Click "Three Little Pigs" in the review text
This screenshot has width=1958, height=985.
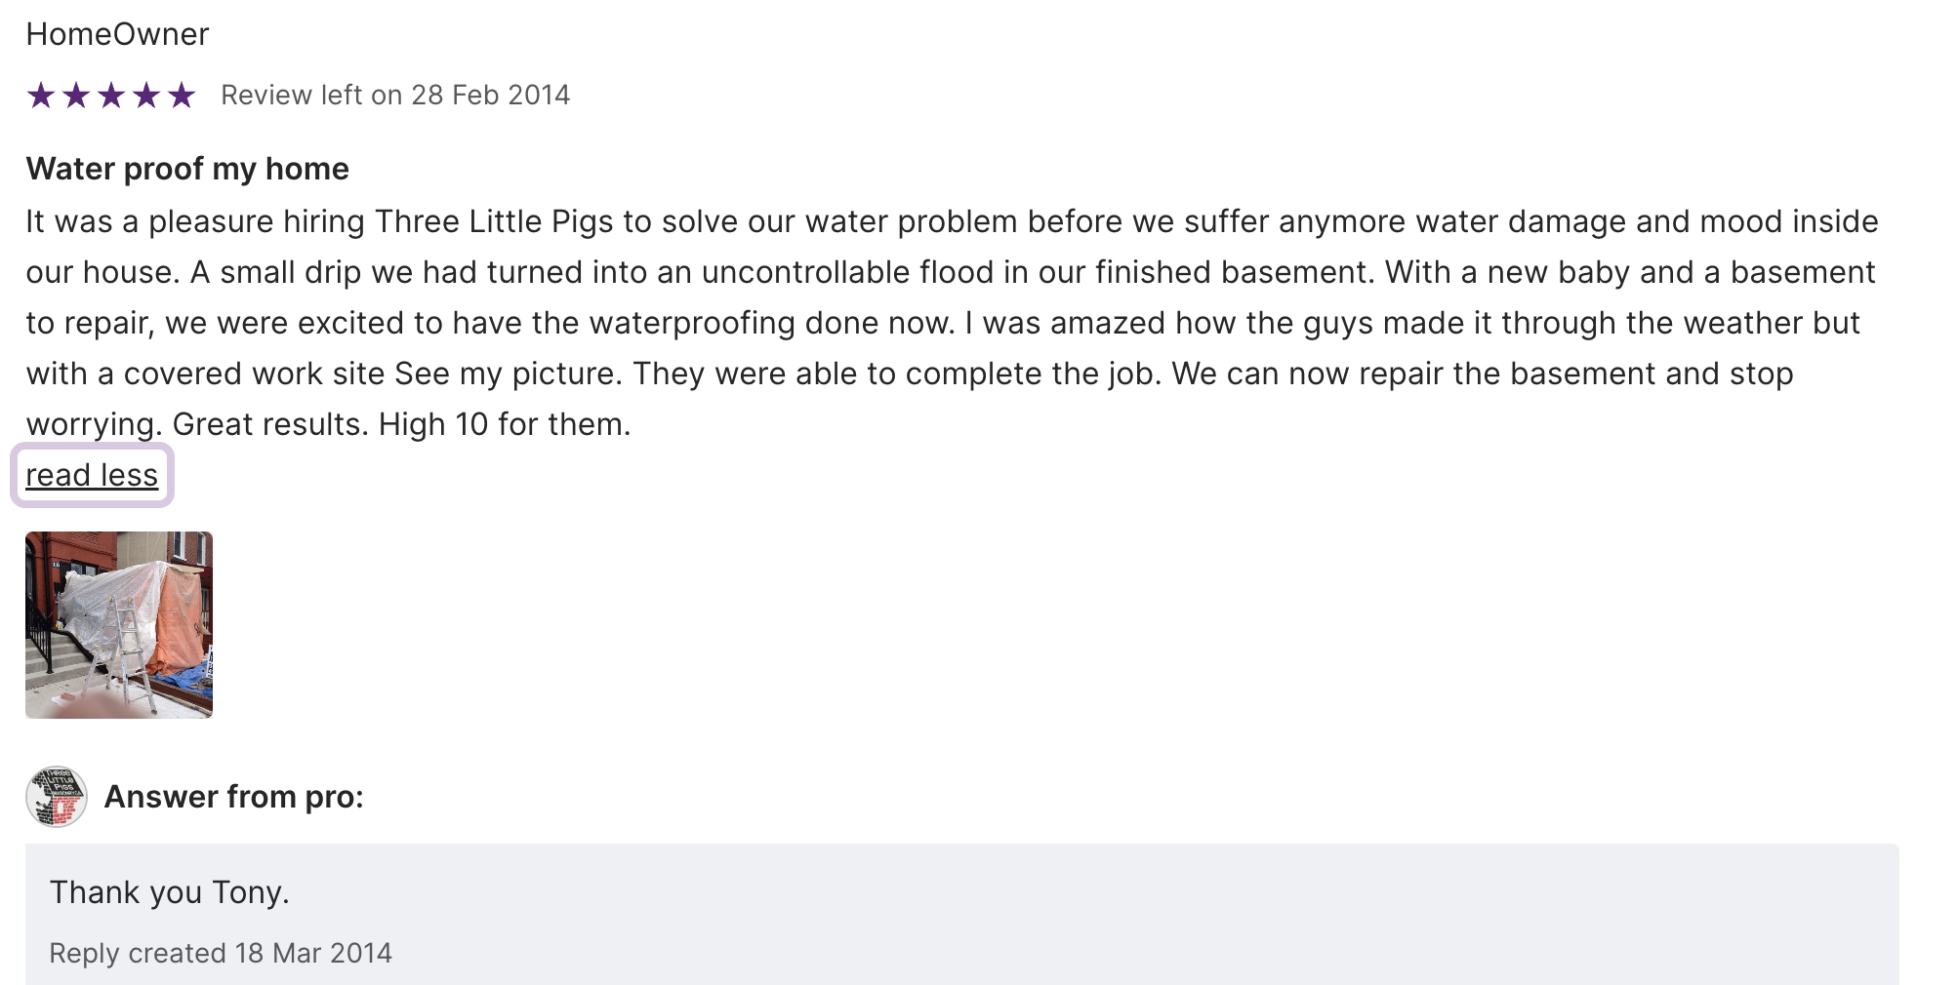(494, 222)
